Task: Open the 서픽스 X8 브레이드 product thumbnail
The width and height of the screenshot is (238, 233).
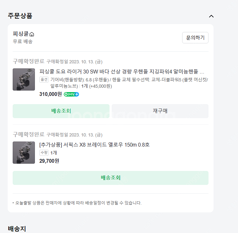Action: 24,153
